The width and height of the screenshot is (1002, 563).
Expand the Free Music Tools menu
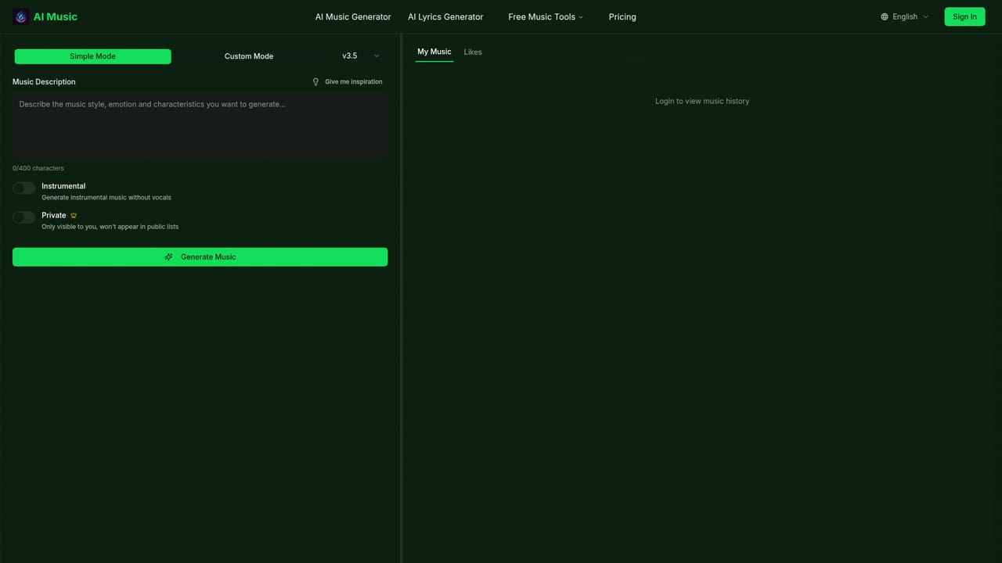(x=546, y=16)
